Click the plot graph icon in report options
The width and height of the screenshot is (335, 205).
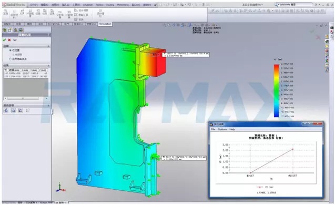[x=21, y=110]
